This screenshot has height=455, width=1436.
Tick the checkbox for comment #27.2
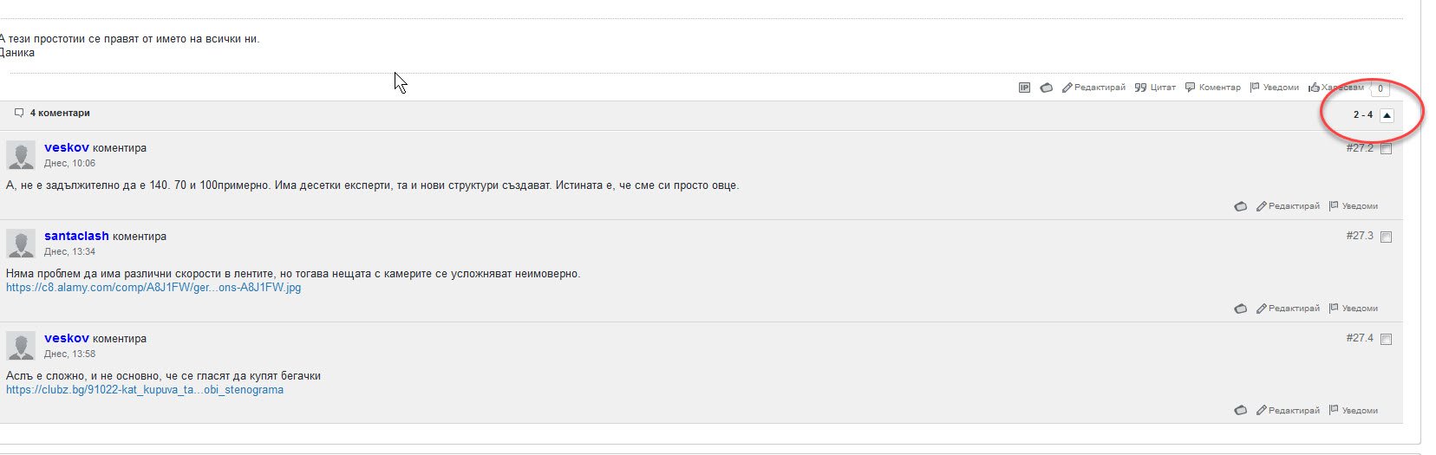point(1386,149)
